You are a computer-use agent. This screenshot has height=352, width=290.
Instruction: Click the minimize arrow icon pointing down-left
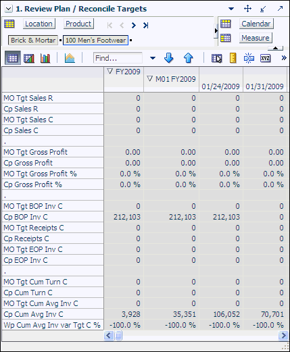(263, 9)
